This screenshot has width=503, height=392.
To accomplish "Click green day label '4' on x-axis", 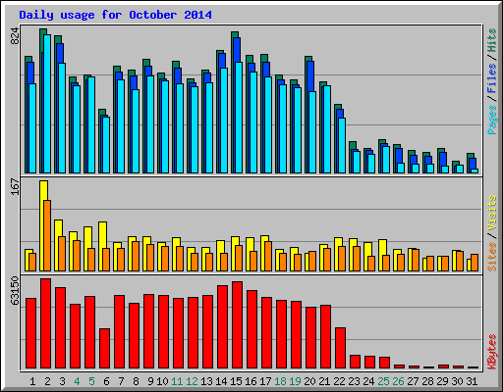I will pos(77,381).
